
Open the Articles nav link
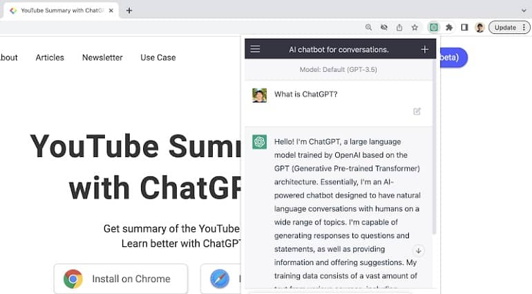coord(50,57)
